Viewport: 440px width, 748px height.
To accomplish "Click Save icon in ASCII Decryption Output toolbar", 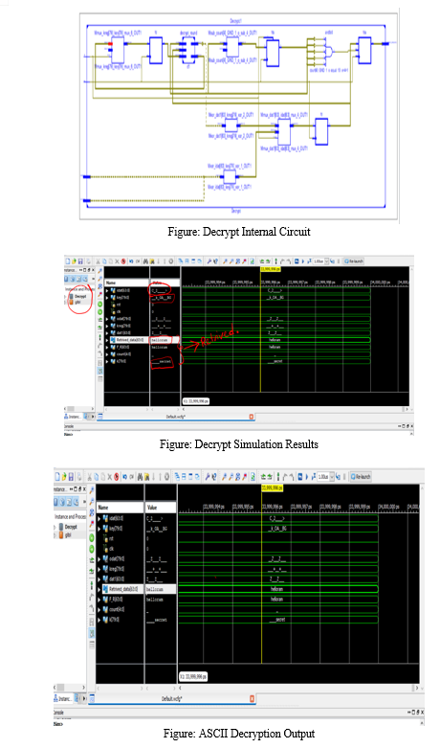I will pos(71,477).
